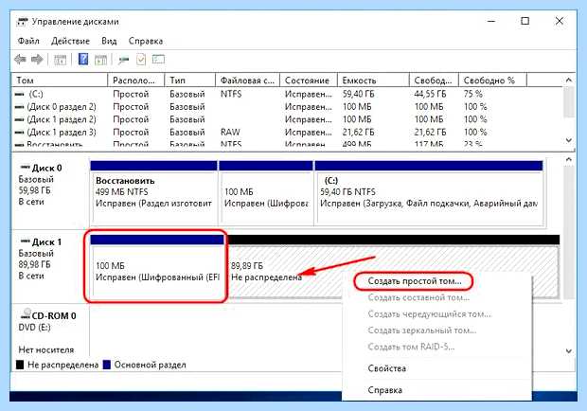The width and height of the screenshot is (587, 411).
Task: Sort by the Тип column header
Action: point(190,80)
